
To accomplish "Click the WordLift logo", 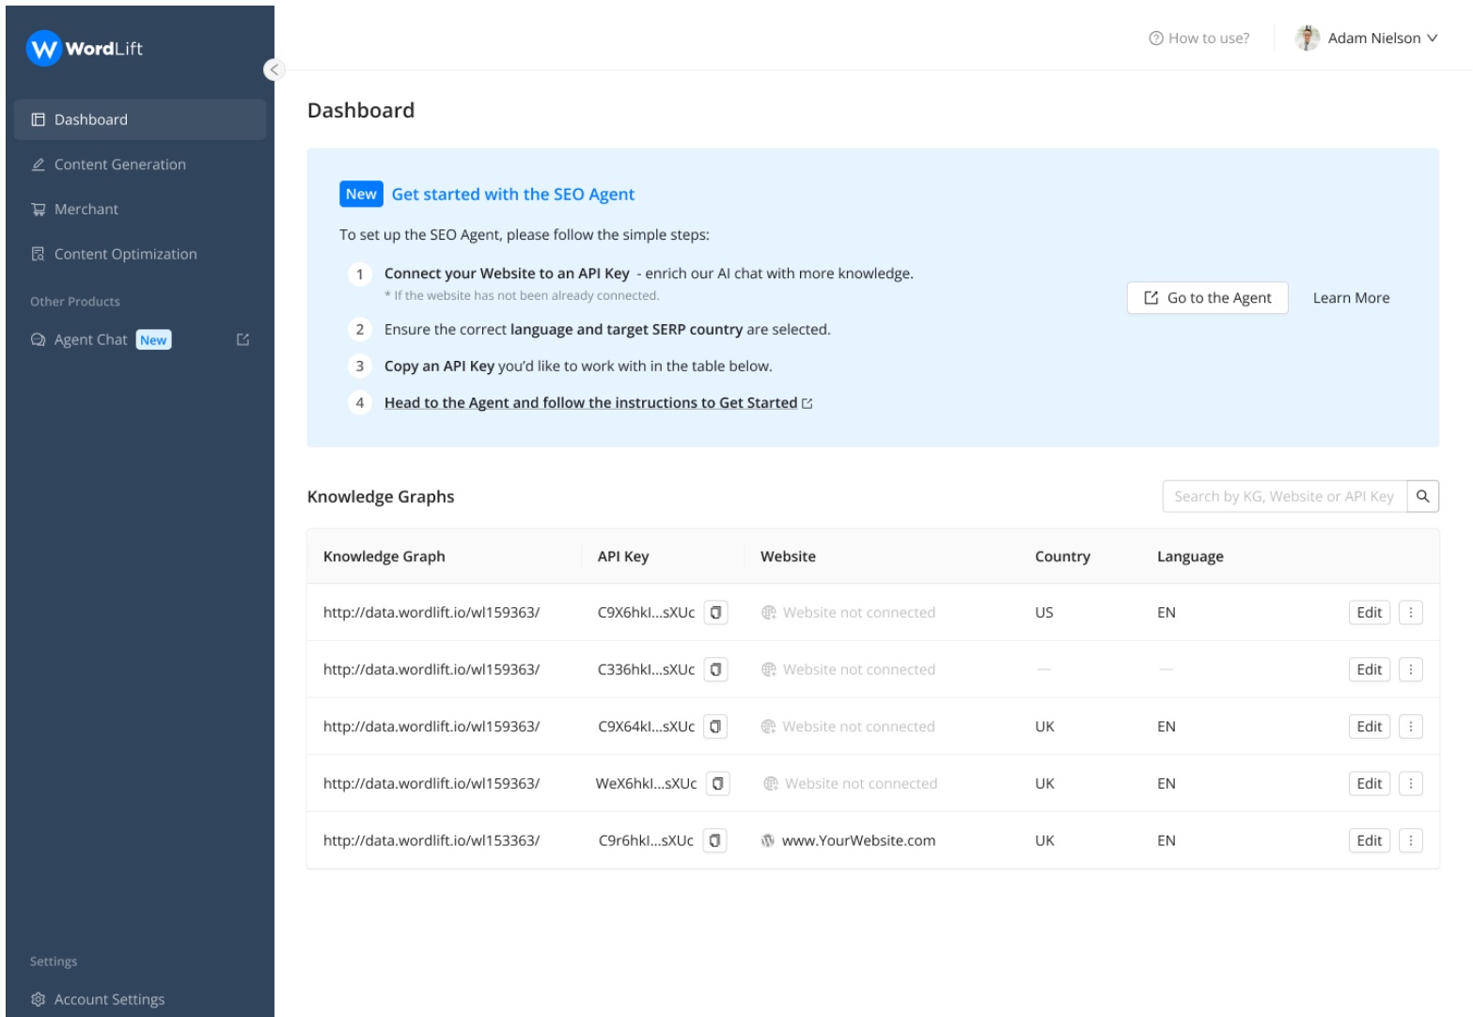I will 85,48.
